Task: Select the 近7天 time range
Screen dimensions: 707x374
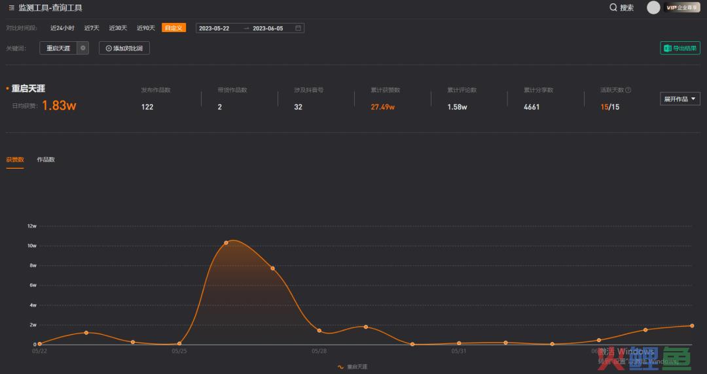Action: [x=92, y=28]
